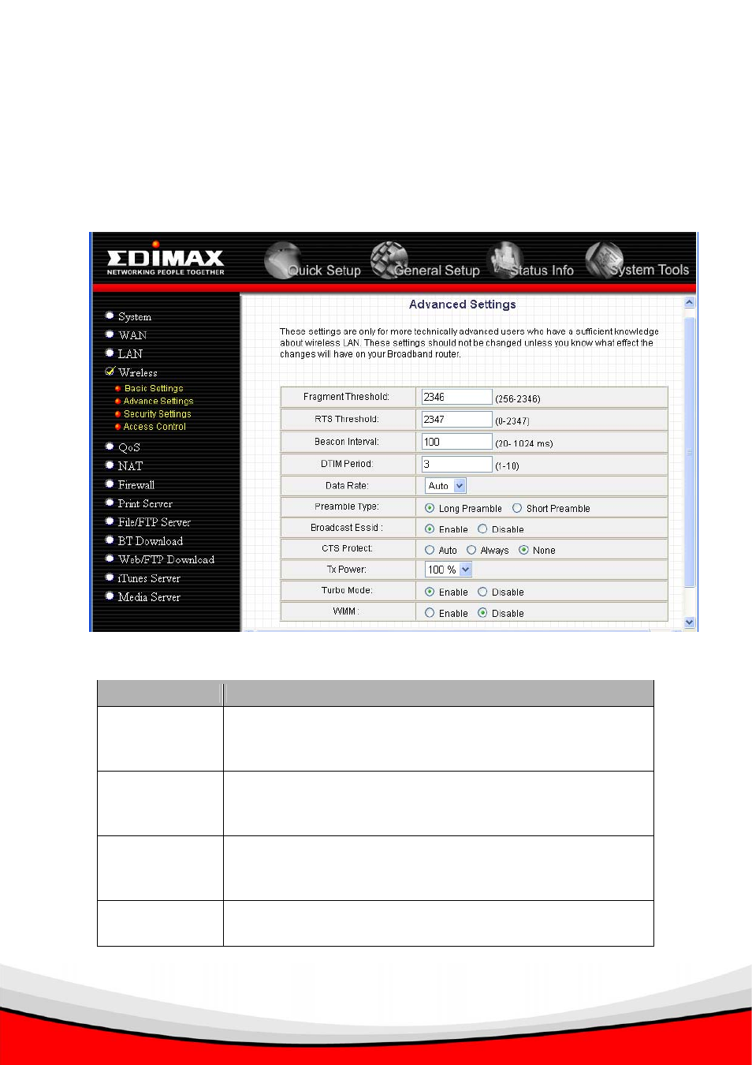Open File/FTP Server in the sidebar
Image resolution: width=752 pixels, height=1065 pixels.
154,522
